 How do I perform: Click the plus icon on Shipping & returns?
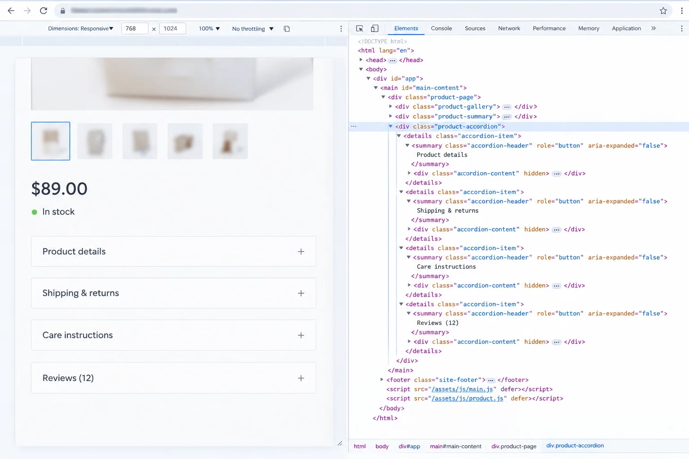point(301,293)
